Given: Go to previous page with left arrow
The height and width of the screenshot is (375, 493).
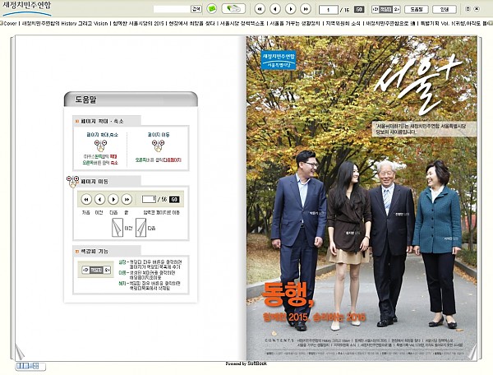Looking at the screenshot, I should pos(275,9).
